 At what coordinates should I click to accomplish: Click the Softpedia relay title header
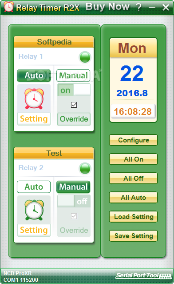click(x=54, y=42)
